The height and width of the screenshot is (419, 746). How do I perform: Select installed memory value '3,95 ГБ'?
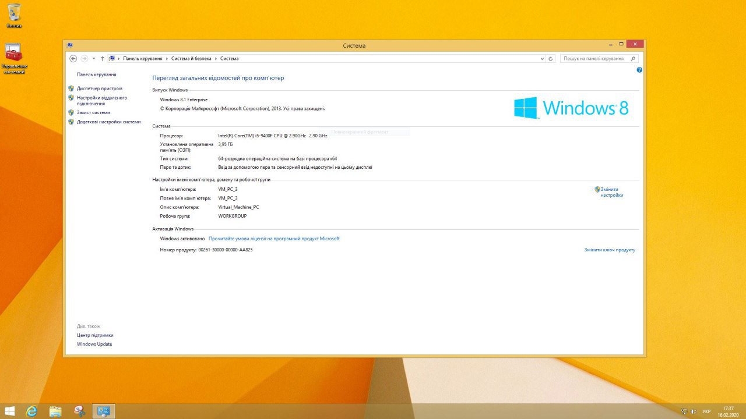pyautogui.click(x=226, y=144)
